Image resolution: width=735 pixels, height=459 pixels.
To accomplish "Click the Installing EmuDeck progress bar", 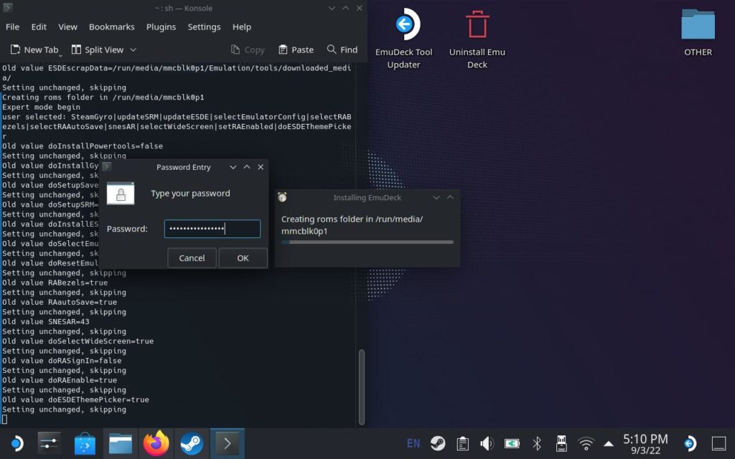I will 367,242.
